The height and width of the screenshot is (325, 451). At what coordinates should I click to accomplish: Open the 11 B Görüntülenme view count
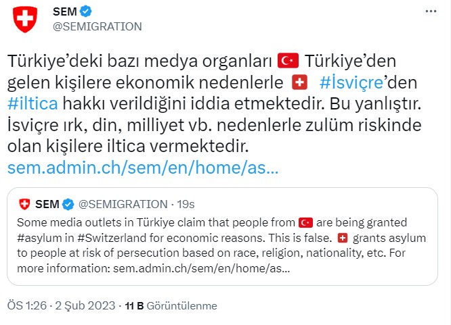(171, 306)
